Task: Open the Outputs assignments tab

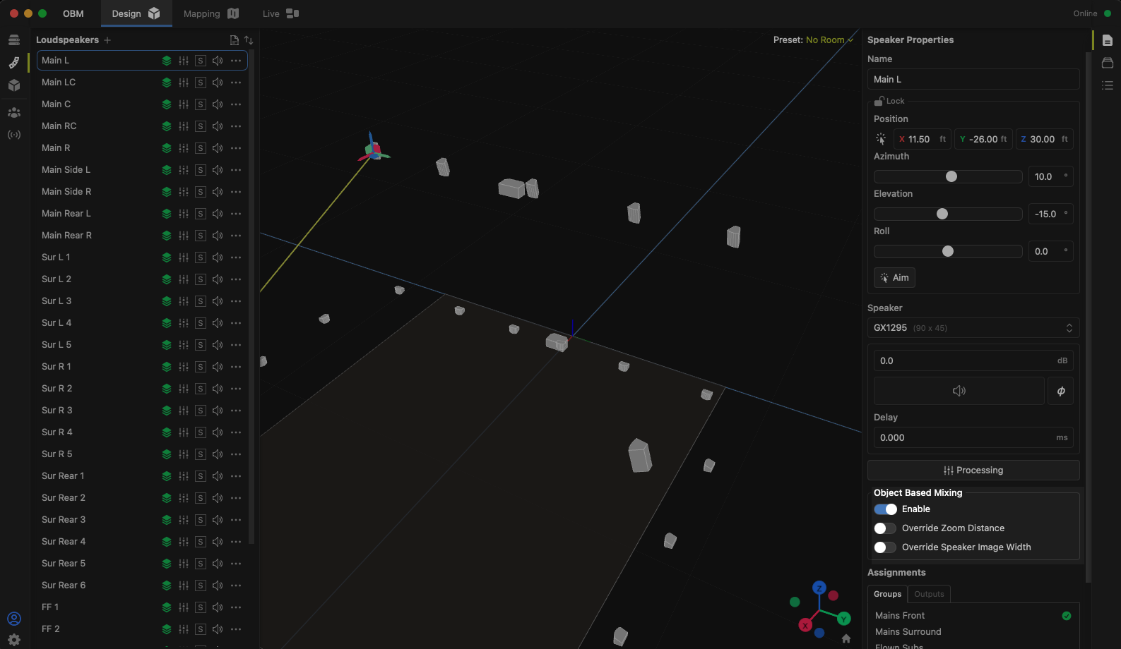Action: [x=929, y=594]
